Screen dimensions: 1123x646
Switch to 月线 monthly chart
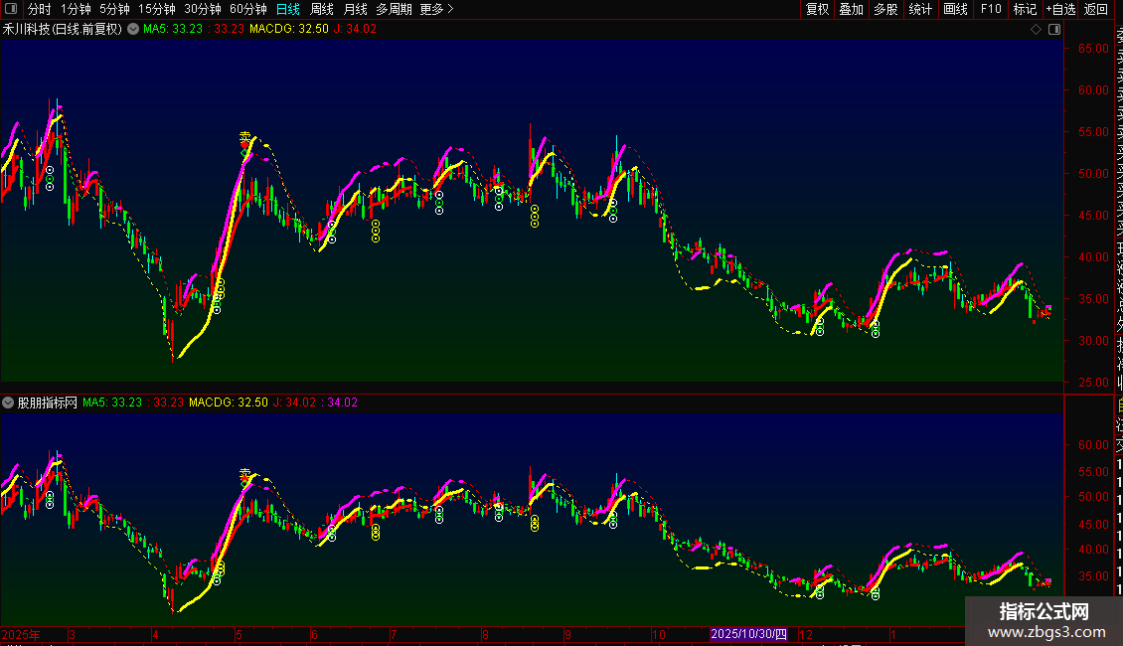355,9
